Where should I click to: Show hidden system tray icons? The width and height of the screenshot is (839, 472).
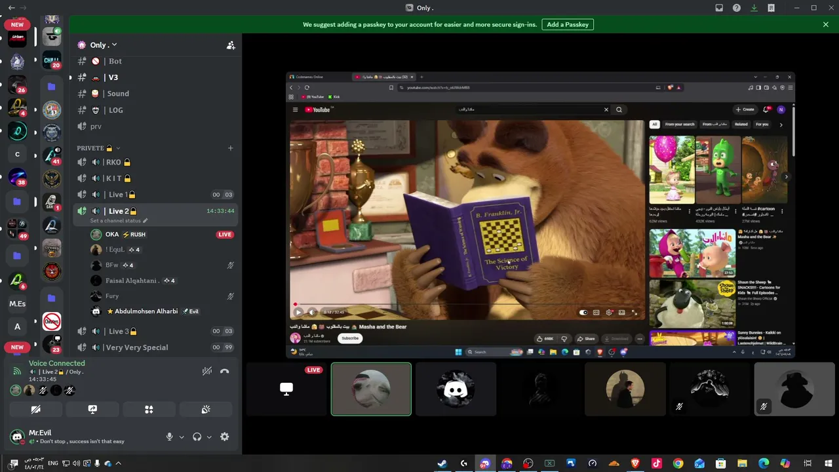point(118,463)
